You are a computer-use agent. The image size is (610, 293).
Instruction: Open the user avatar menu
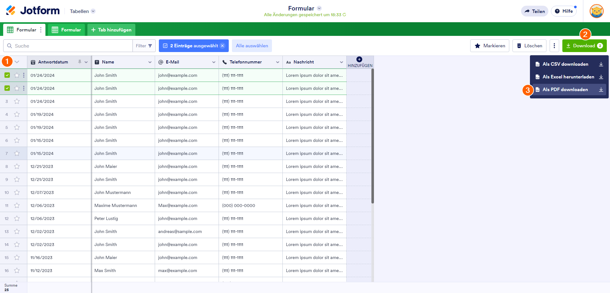tap(596, 11)
